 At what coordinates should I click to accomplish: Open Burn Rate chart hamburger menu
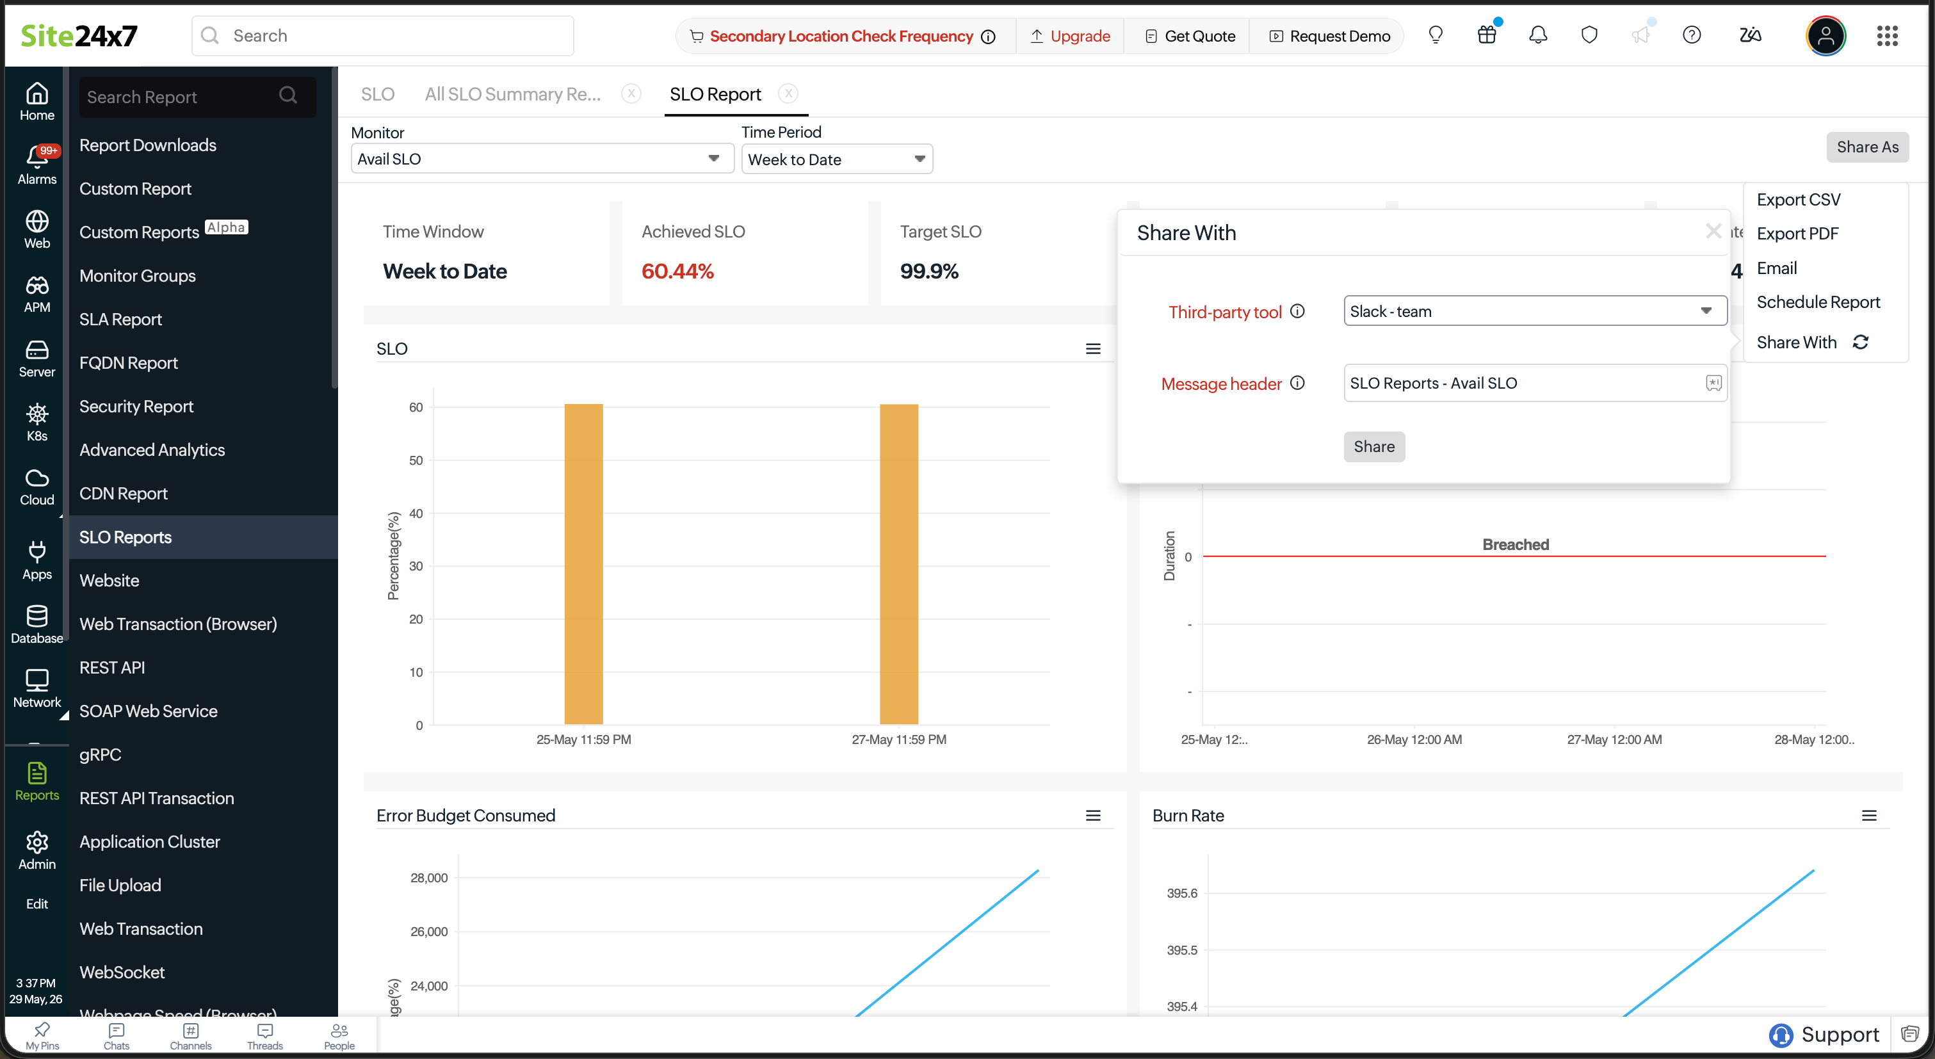tap(1869, 816)
